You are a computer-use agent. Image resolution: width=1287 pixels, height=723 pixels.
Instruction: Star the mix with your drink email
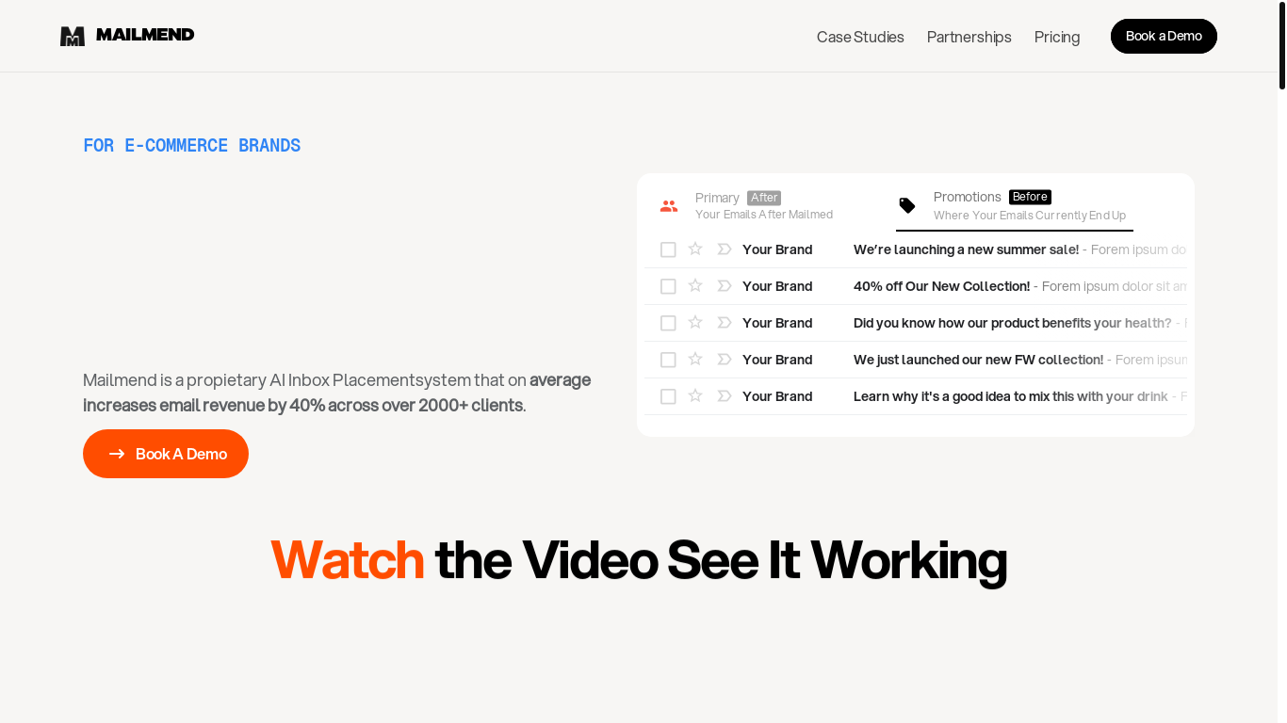coord(695,395)
